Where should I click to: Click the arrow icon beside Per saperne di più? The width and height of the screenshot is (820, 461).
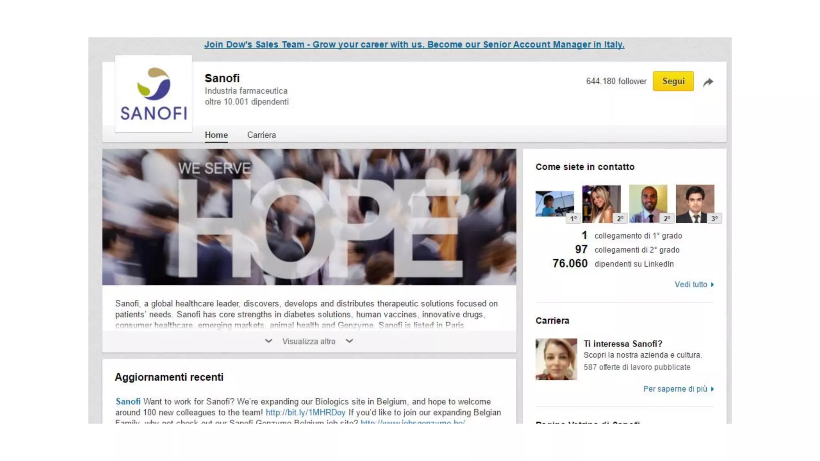(x=712, y=389)
